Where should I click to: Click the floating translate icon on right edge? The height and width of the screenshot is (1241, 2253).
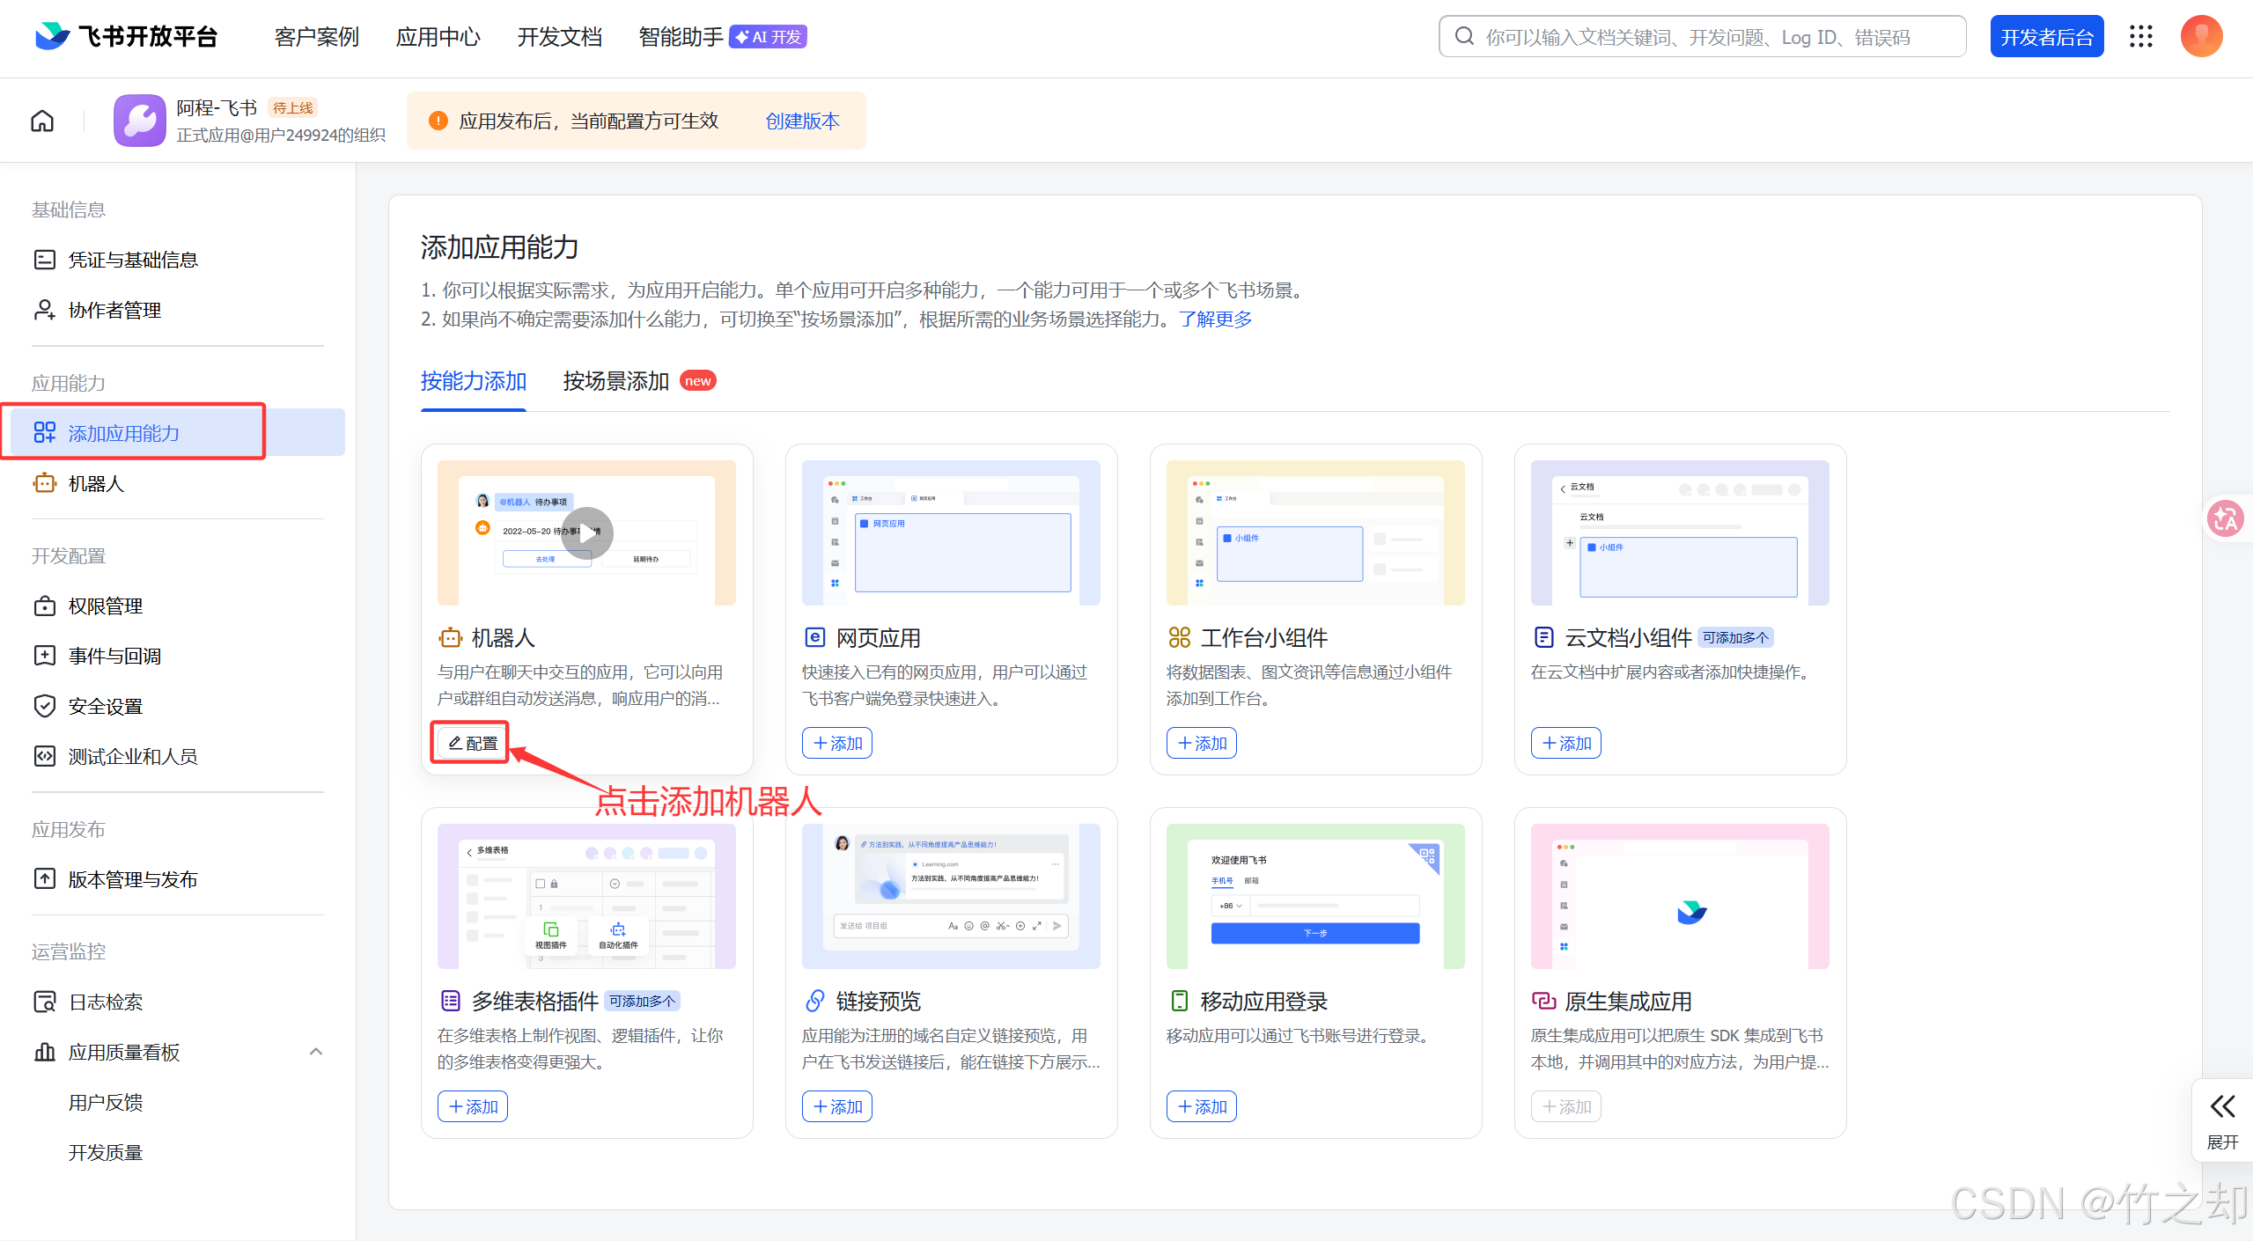(x=2224, y=519)
